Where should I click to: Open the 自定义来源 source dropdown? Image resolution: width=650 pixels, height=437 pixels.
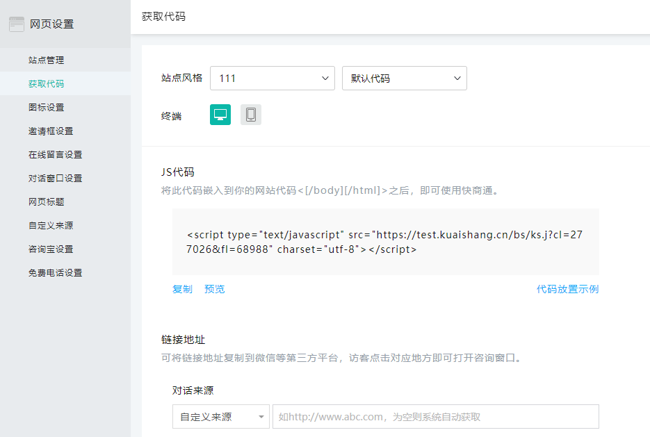point(220,417)
